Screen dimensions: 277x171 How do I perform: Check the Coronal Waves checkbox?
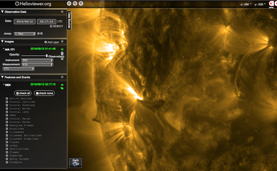(x=7, y=122)
